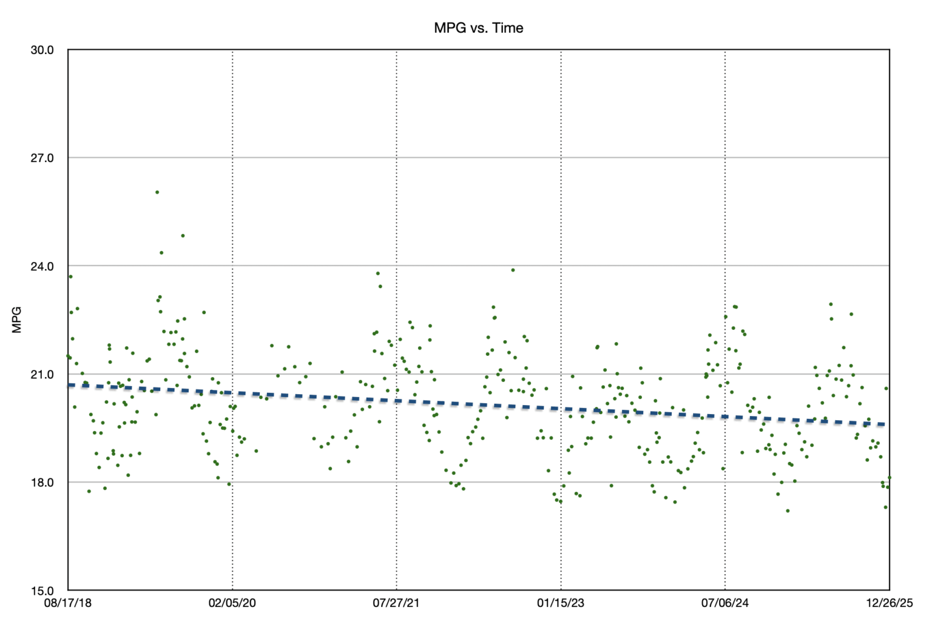
Task: Click the vertical "MPG" axis label
Action: coord(16,320)
